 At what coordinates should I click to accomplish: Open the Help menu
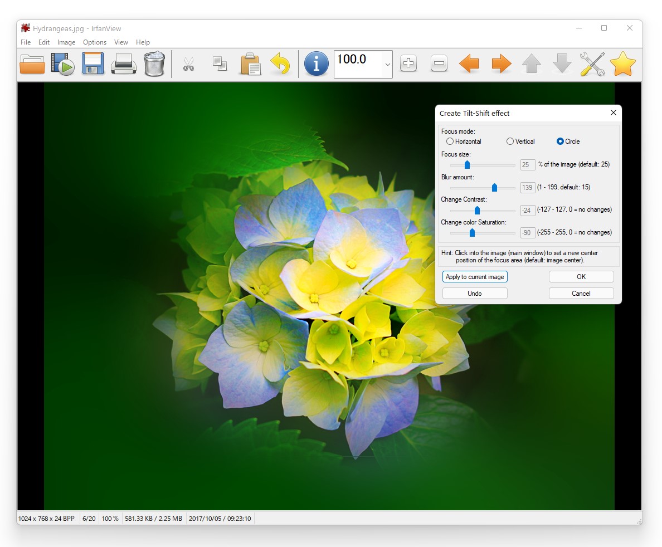click(x=143, y=42)
